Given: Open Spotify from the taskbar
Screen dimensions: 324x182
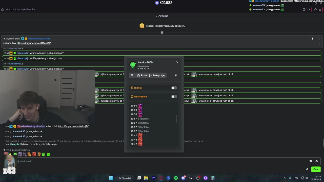Looking at the screenshot, I should tap(176, 178).
